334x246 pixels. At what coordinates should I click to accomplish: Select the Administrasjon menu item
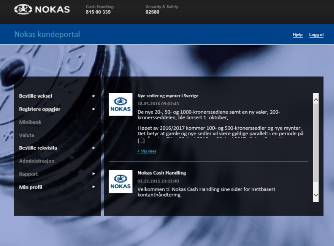(x=37, y=161)
